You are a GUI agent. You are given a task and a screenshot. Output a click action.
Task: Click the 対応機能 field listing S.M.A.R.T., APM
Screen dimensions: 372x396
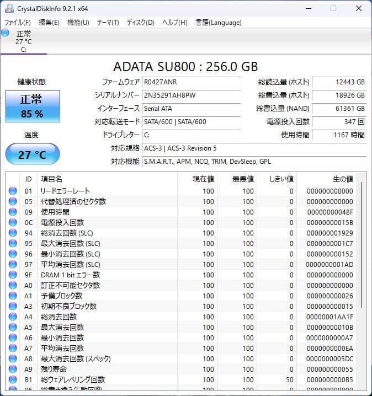click(254, 162)
